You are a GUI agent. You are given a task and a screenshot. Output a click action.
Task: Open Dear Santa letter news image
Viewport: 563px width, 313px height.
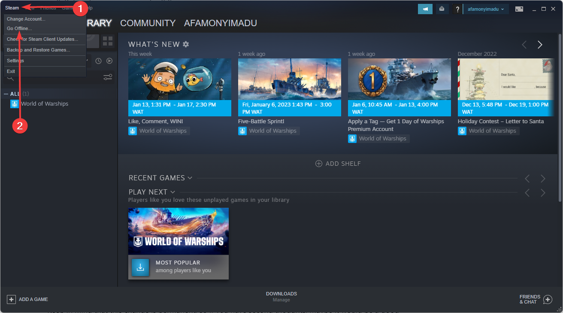coord(506,79)
